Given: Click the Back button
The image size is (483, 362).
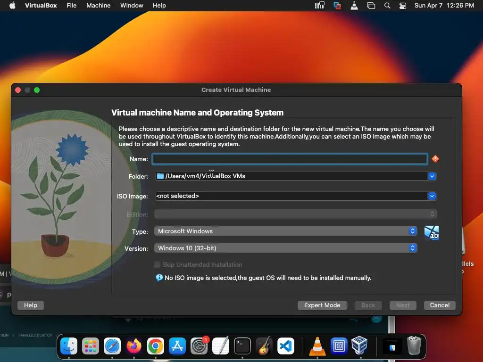Looking at the screenshot, I should point(368,305).
